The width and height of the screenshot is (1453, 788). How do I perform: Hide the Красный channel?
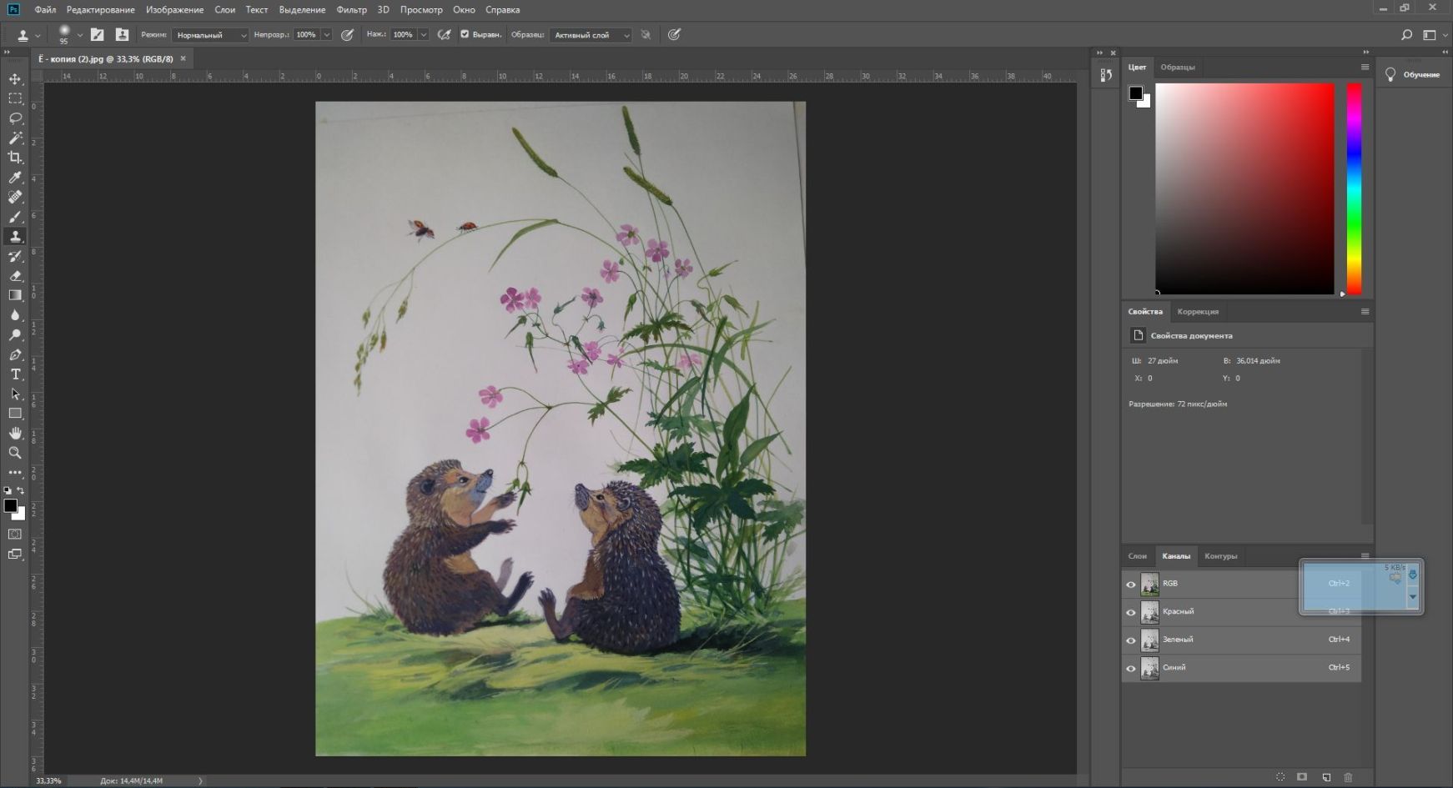[x=1131, y=613]
